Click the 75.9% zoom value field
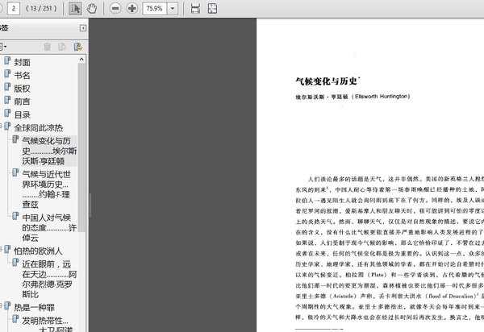Image resolution: width=484 pixels, height=332 pixels. [156, 8]
